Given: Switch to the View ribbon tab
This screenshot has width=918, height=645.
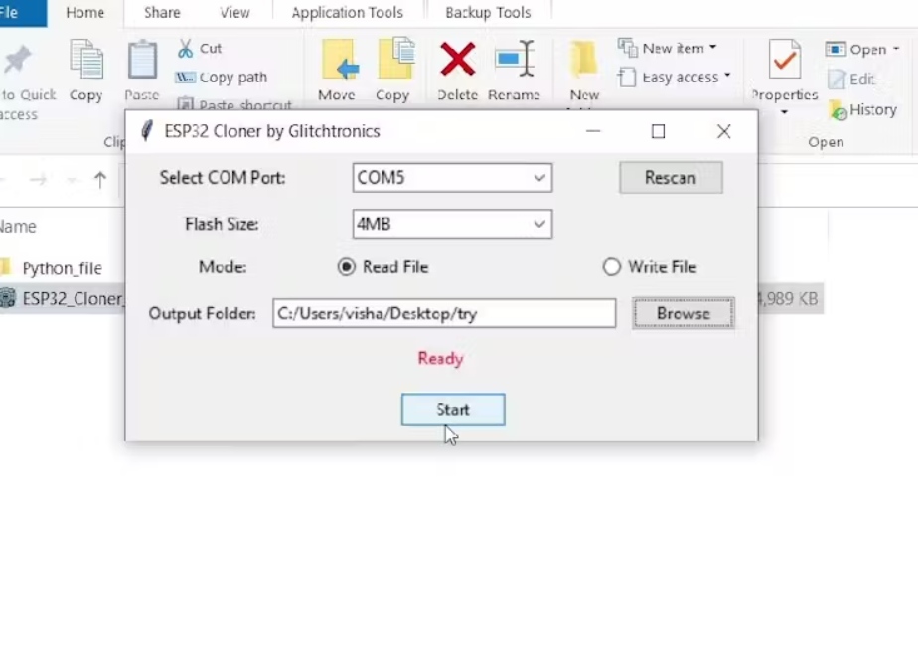Looking at the screenshot, I should (x=234, y=12).
